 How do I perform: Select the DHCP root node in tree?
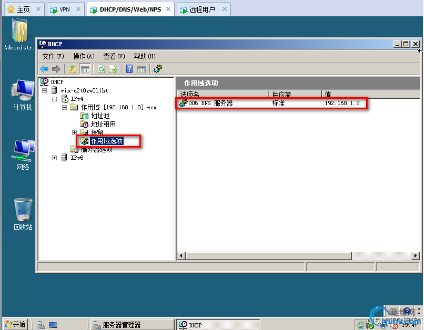coord(57,82)
